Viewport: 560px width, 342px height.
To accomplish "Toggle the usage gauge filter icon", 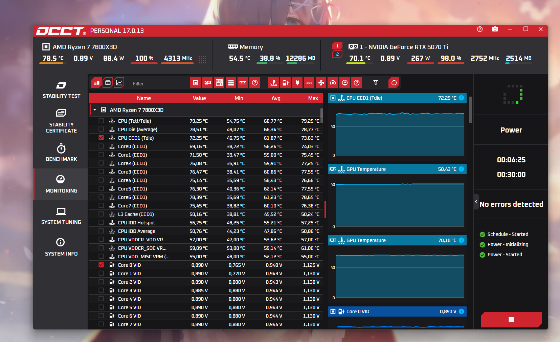I will pyautogui.click(x=345, y=83).
